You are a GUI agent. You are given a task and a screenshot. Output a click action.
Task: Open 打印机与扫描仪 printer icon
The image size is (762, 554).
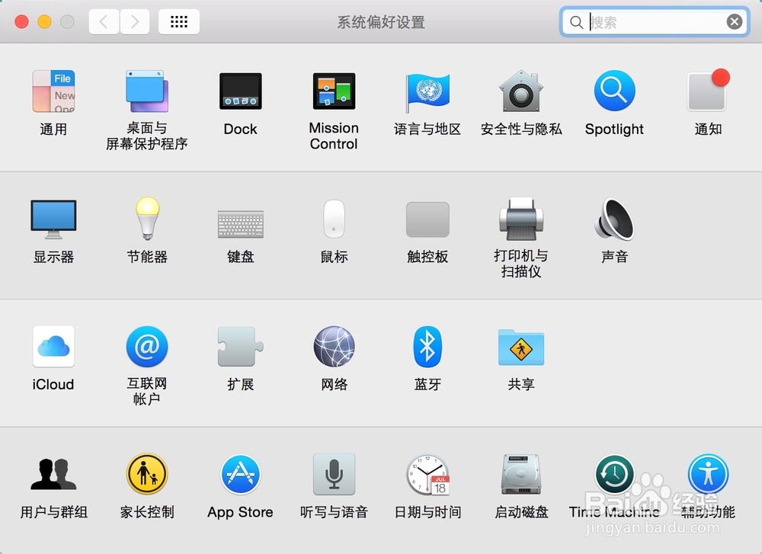click(521, 219)
